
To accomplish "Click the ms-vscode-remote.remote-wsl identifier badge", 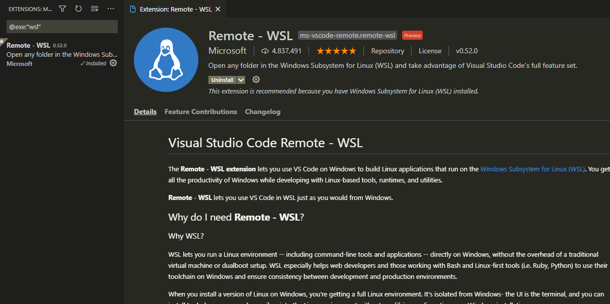I will click(347, 35).
